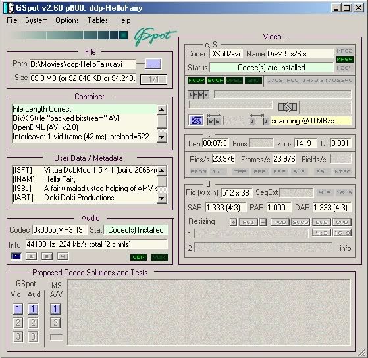The image size is (368, 358).
Task: Click the CBR audio indicator
Action: click(x=139, y=257)
